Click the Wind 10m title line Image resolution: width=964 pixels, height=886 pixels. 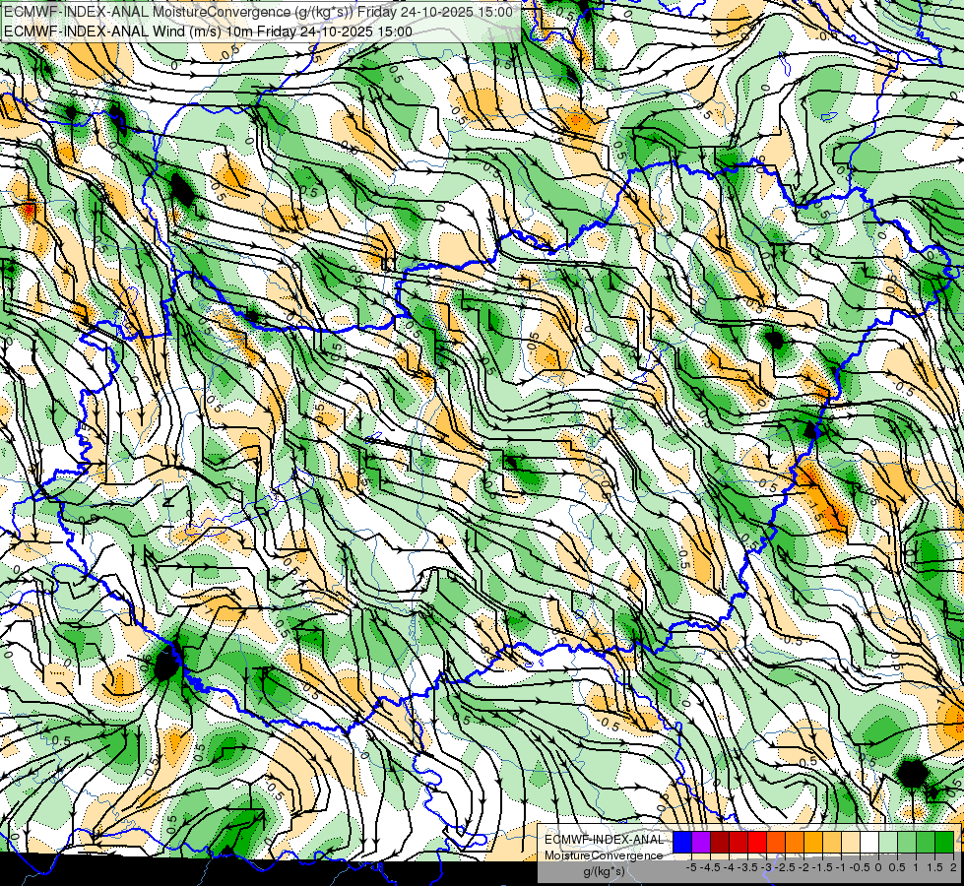coord(208,31)
